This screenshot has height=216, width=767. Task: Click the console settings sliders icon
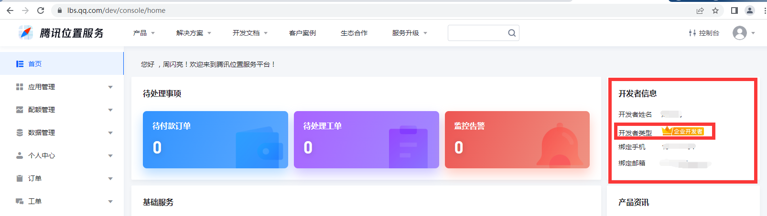(x=692, y=33)
